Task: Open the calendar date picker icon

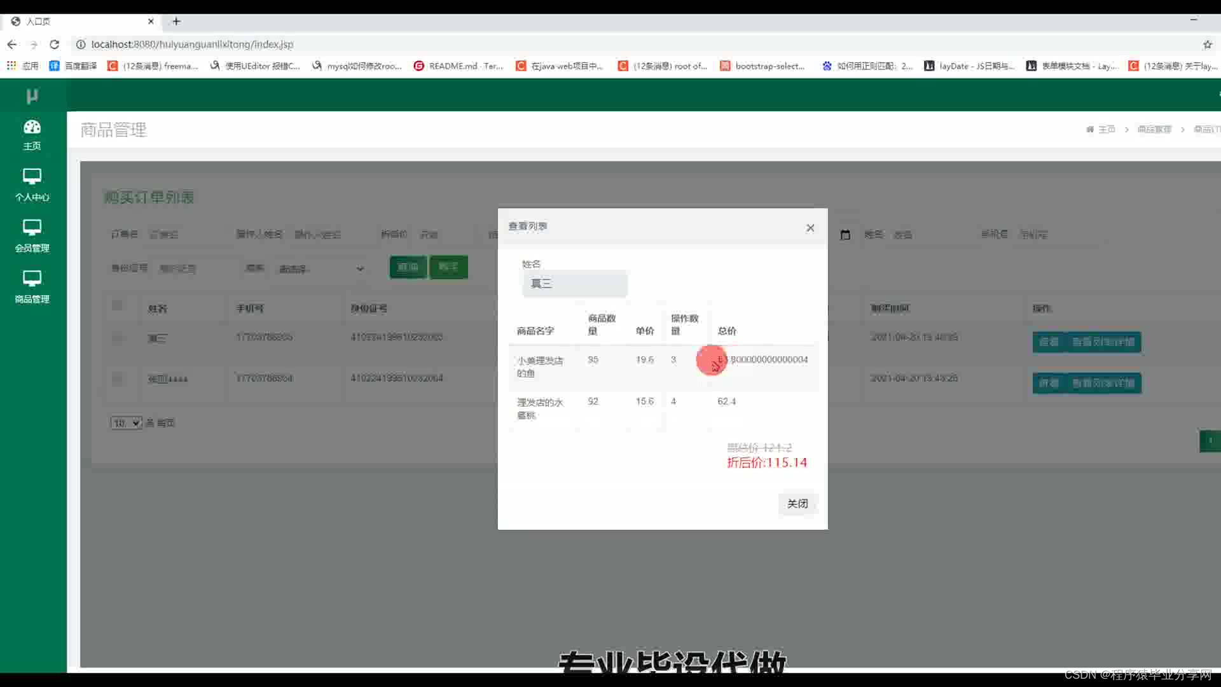Action: coord(845,235)
